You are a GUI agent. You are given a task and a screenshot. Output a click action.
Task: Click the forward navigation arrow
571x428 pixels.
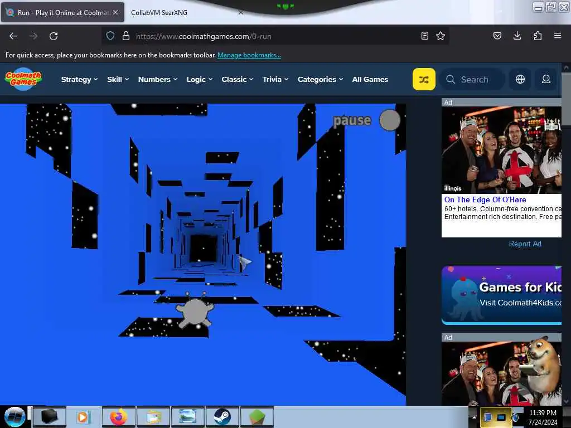(33, 36)
